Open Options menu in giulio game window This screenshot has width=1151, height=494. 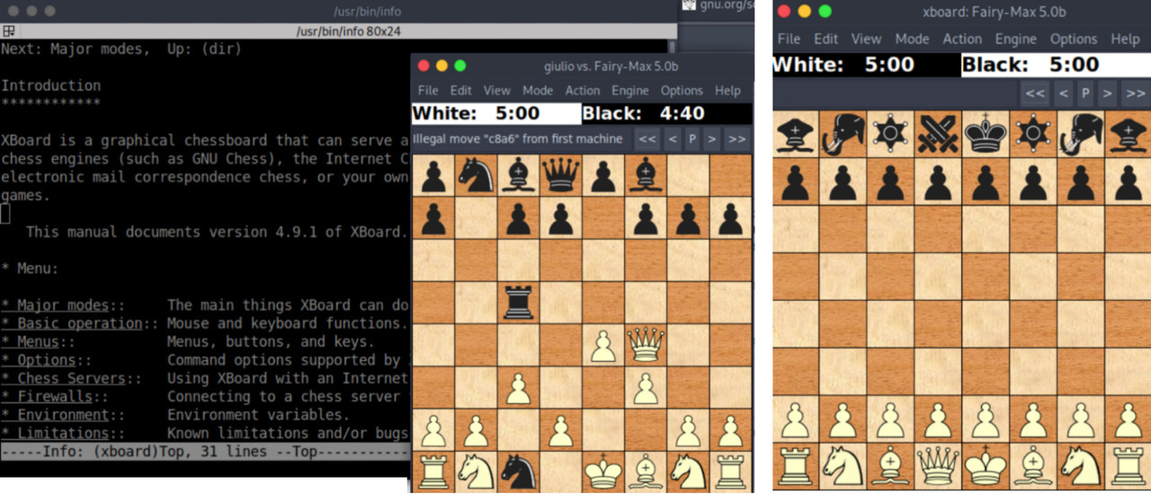(682, 90)
